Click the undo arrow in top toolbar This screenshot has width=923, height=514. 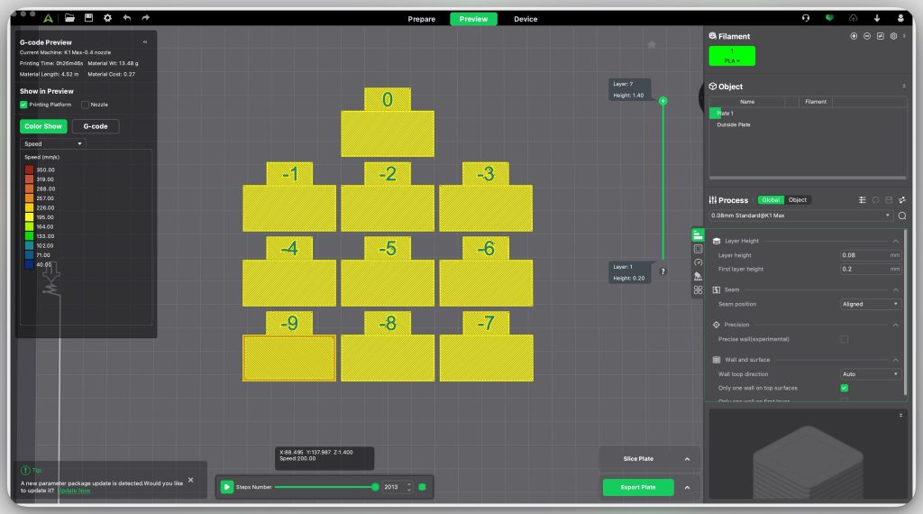pos(126,18)
